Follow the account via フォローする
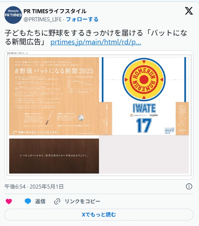Screen dimensions: 199x226 (x=82, y=19)
